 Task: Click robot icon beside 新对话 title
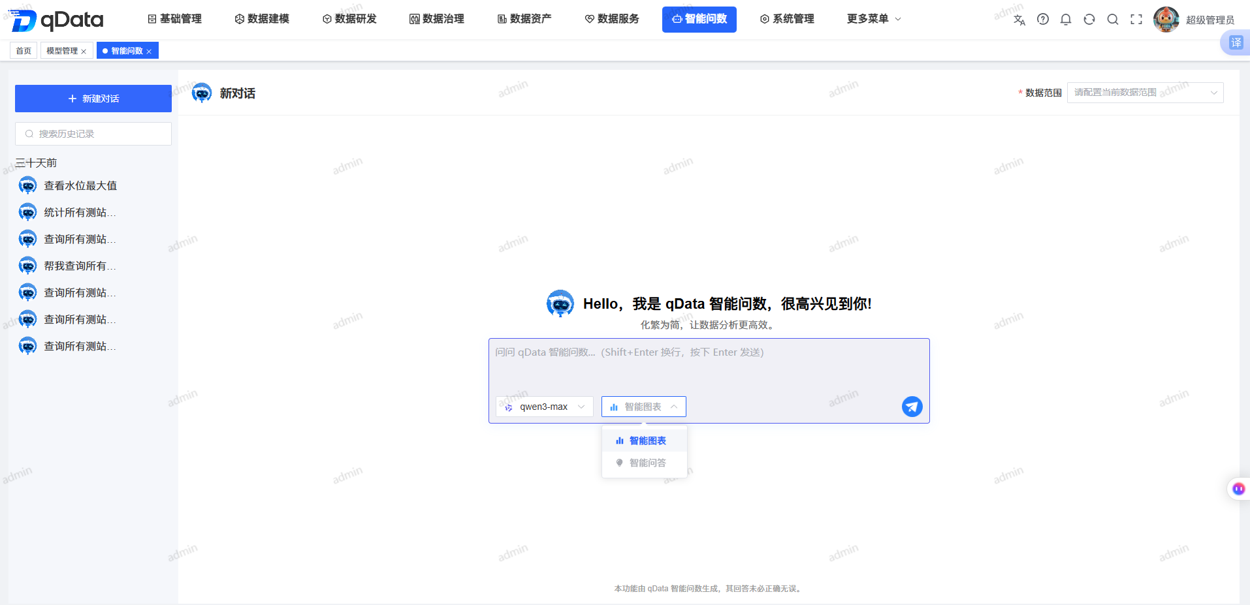coord(202,93)
